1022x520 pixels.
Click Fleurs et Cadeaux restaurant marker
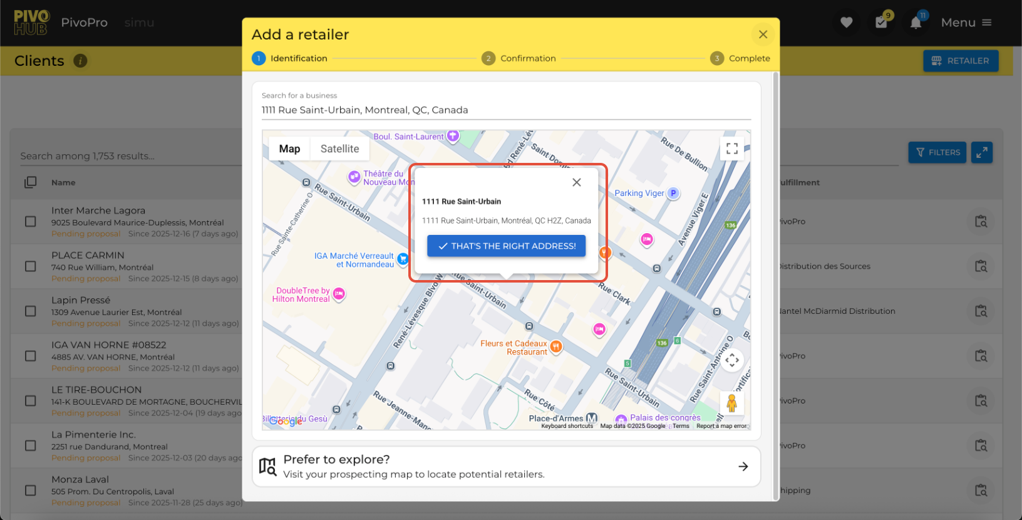pyautogui.click(x=555, y=346)
